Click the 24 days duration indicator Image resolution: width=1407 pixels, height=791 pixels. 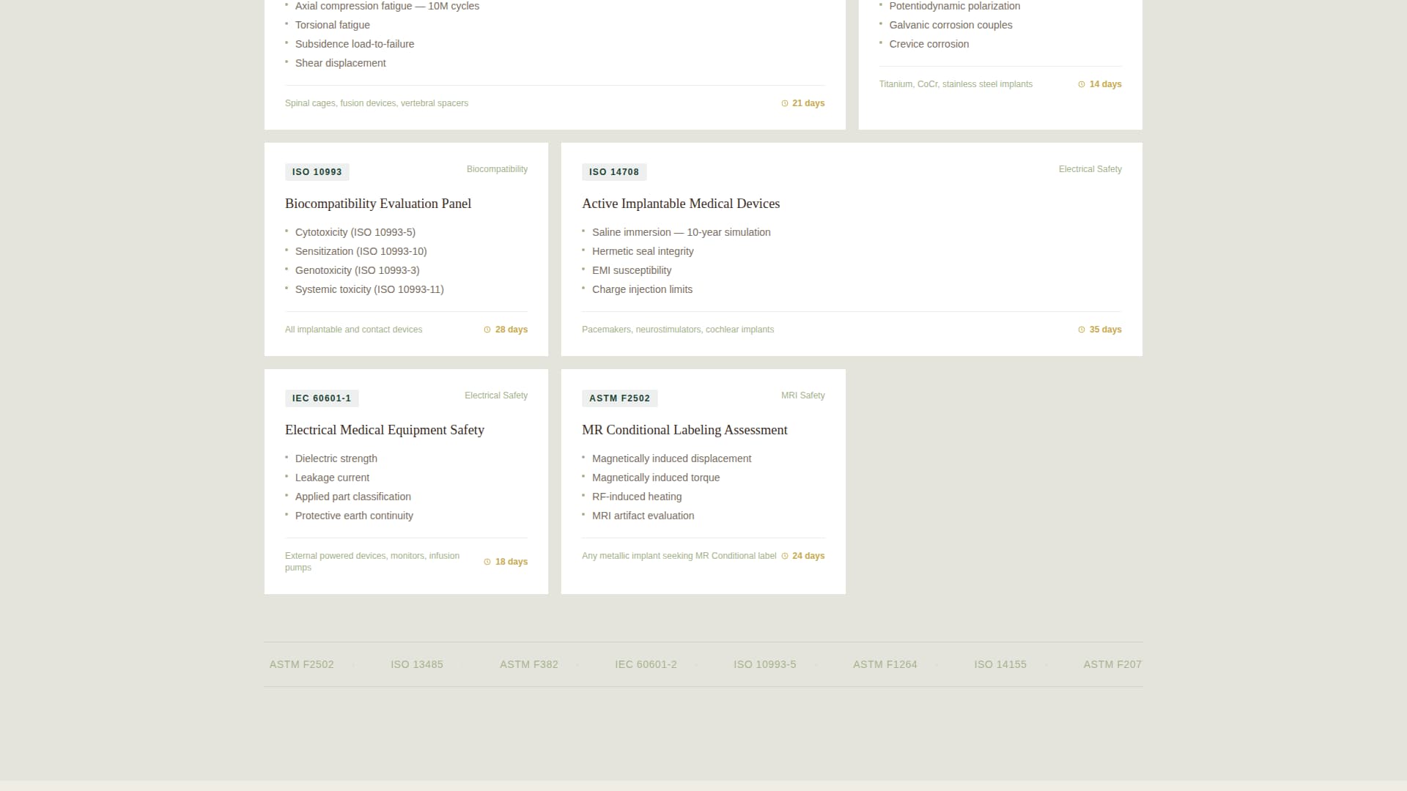[808, 556]
